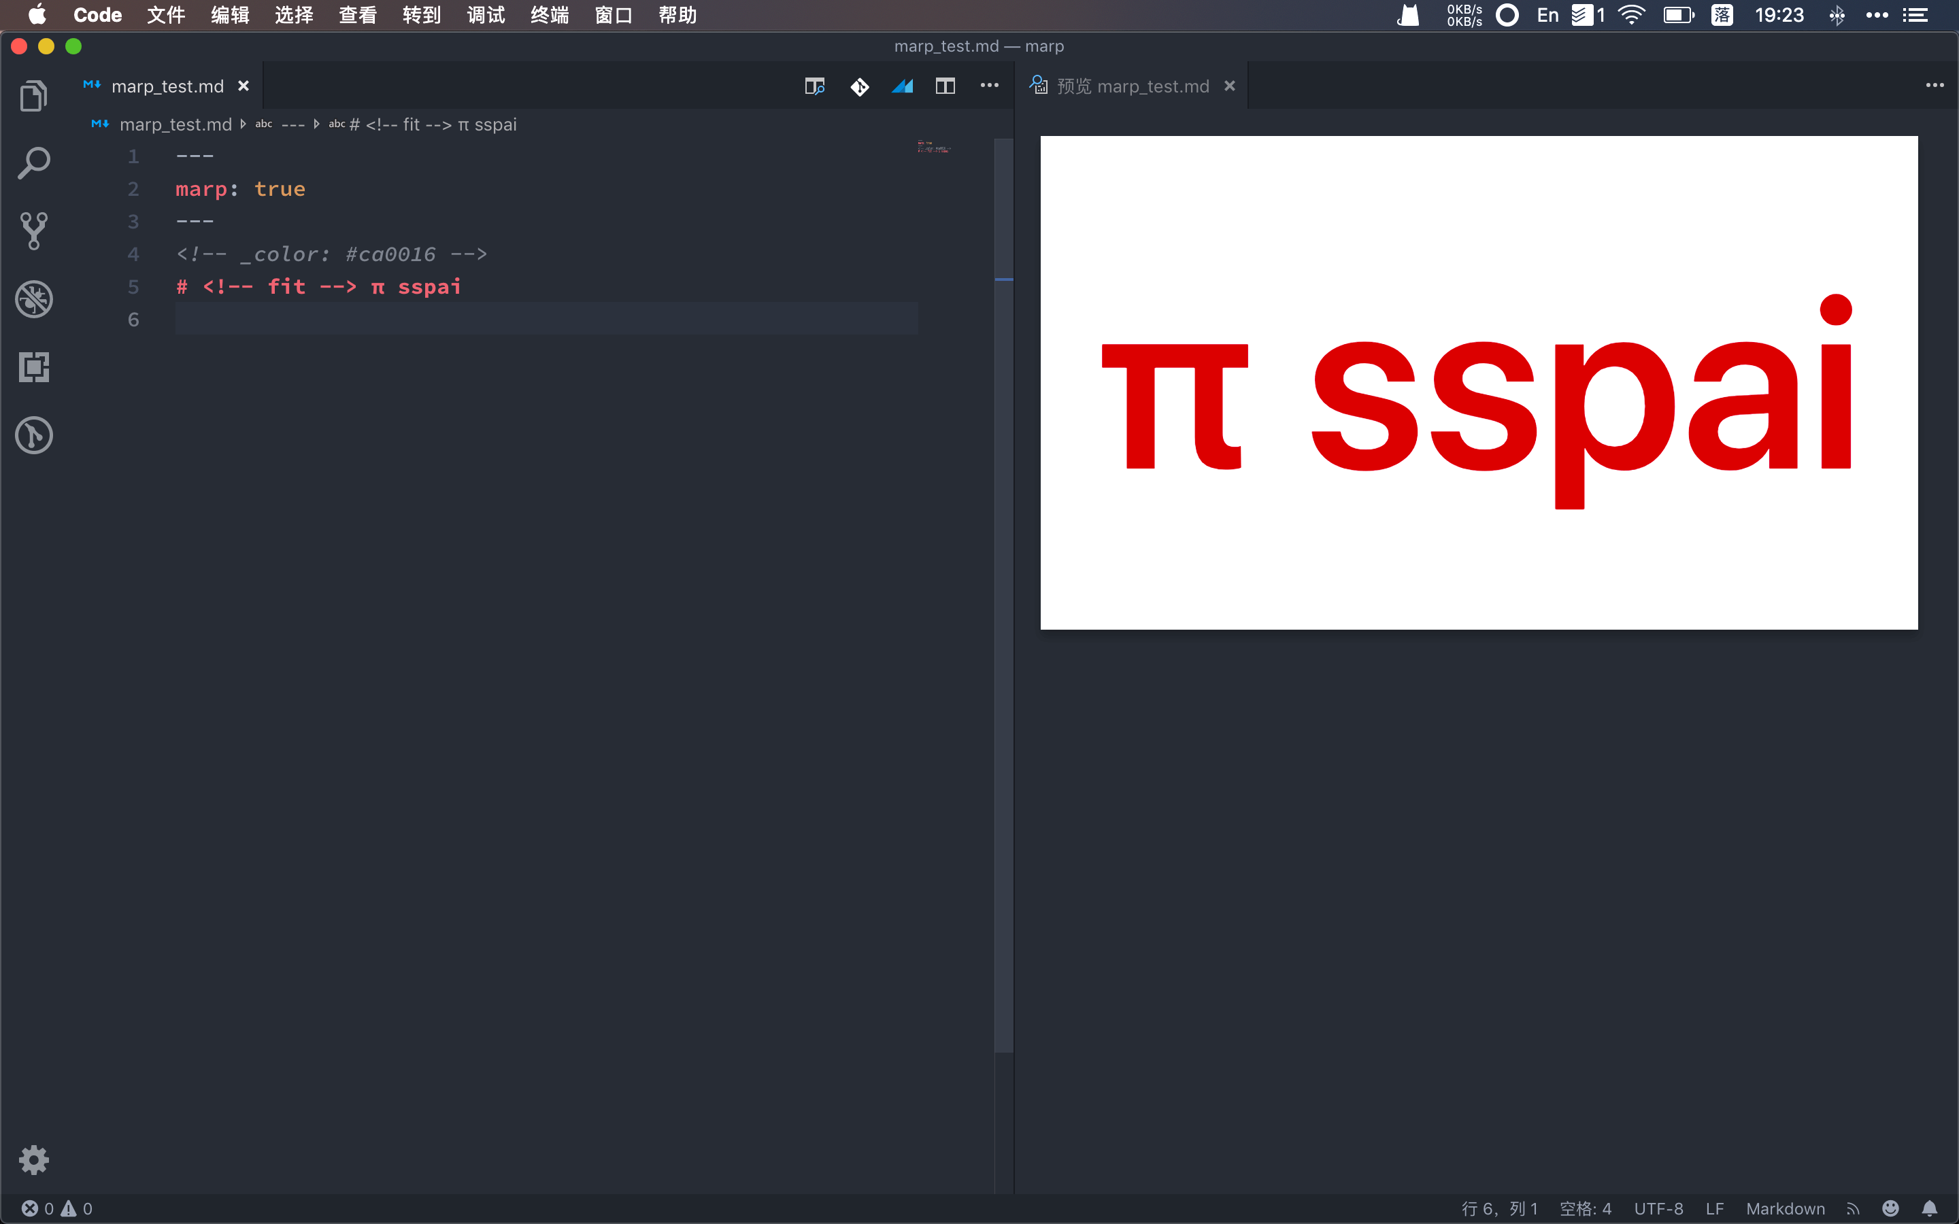Viewport: 1959px width, 1224px height.
Task: Click the Markdown language mode button
Action: tap(1785, 1208)
